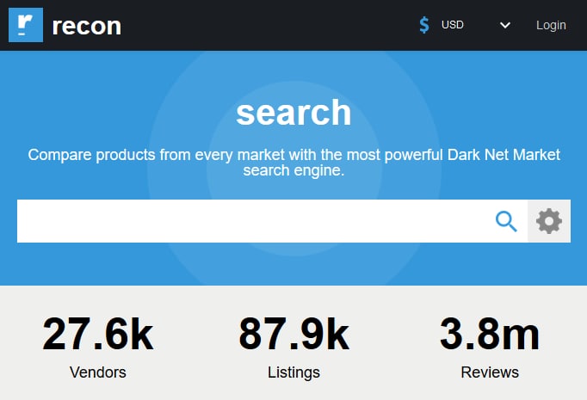Viewport: 587px width, 400px height.
Task: Click the 3.8m reviews count
Action: pyautogui.click(x=490, y=335)
